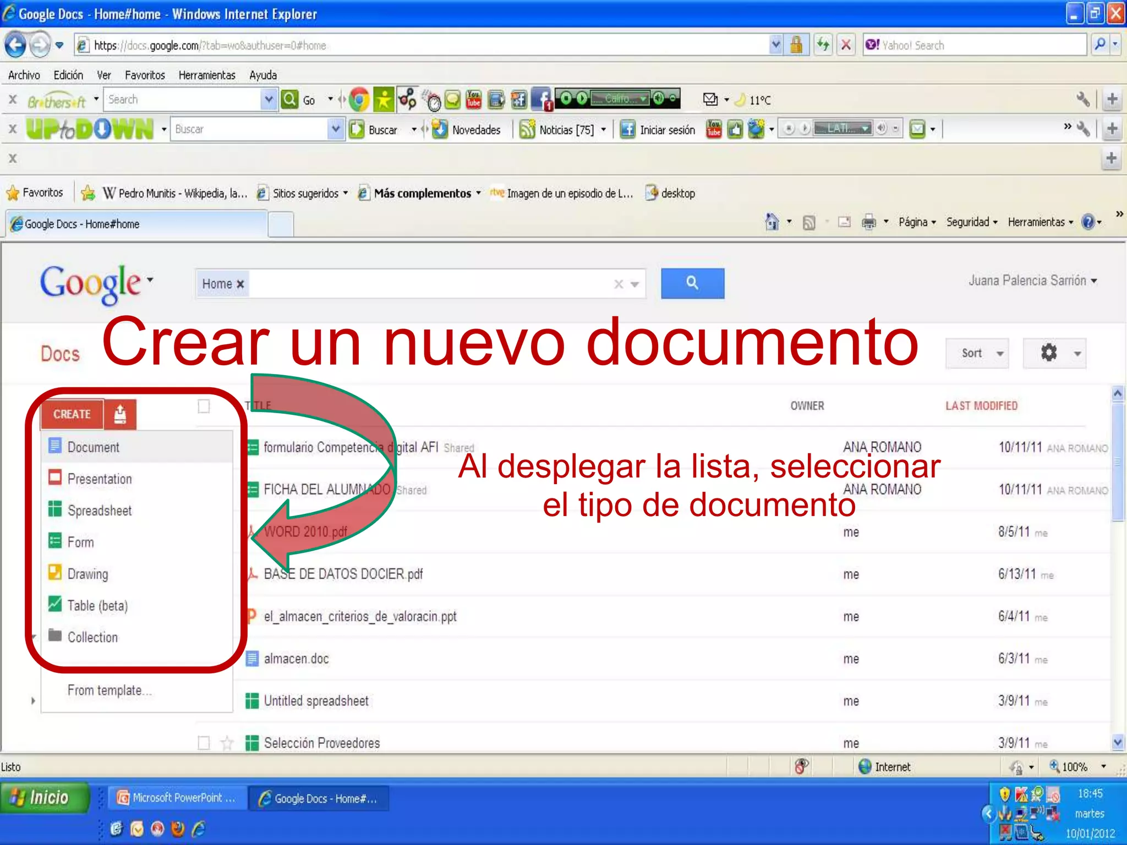Click the red CREATE button
The image size is (1127, 845).
point(72,414)
